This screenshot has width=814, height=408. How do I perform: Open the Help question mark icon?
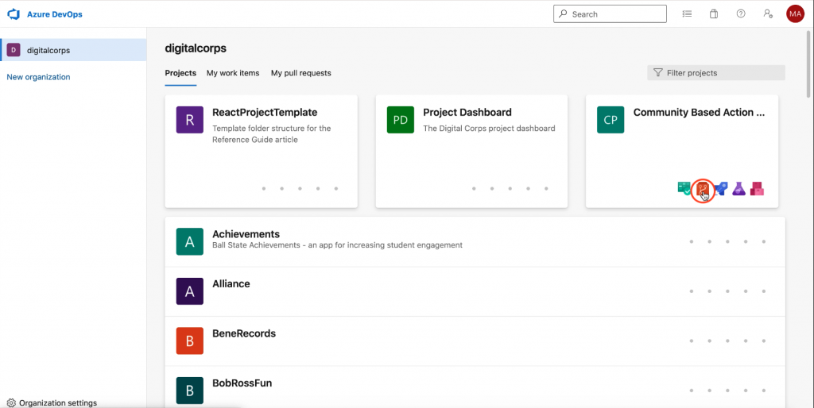[741, 14]
